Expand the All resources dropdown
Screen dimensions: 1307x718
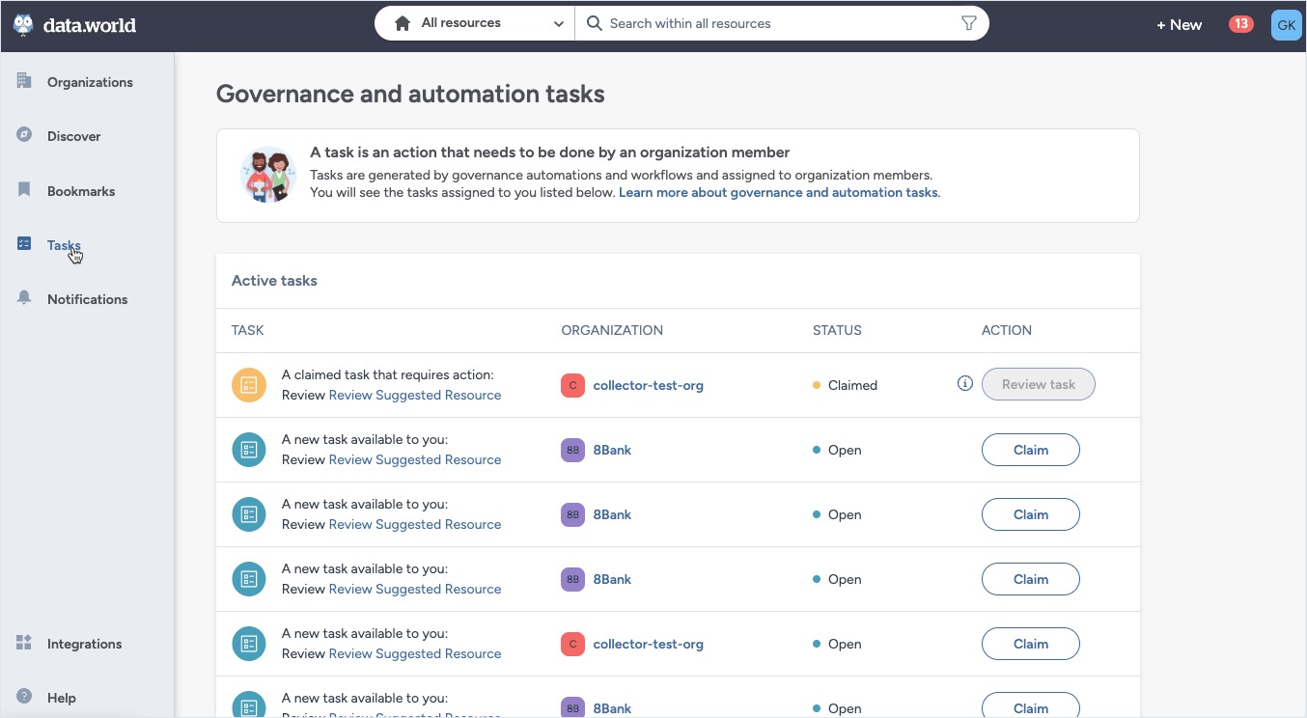[x=474, y=23]
